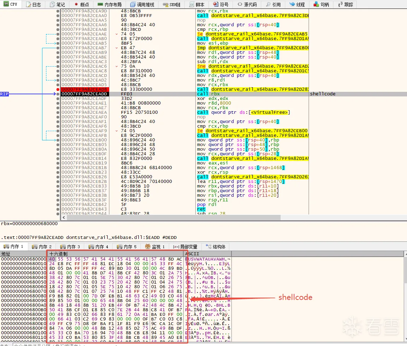The height and width of the screenshot is (346, 407).
Task: Open the 结构体 struct tab
Action: [216, 246]
